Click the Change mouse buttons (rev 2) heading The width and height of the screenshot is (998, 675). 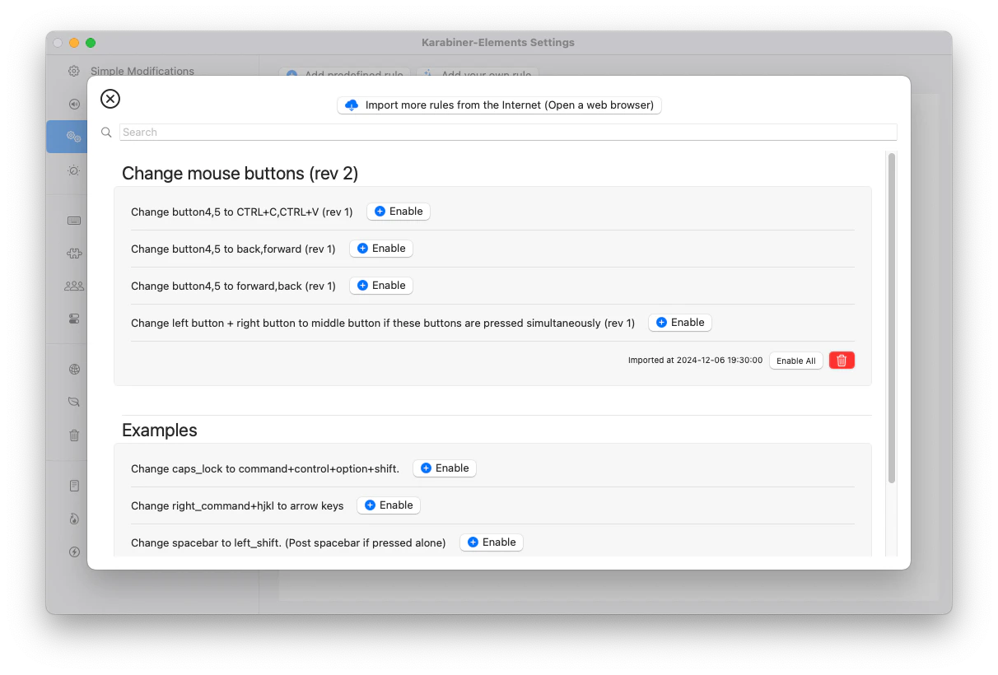click(x=240, y=174)
